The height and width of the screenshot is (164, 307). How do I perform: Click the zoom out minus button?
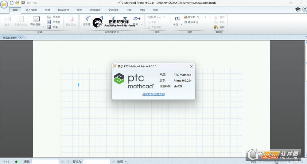(x=260, y=162)
